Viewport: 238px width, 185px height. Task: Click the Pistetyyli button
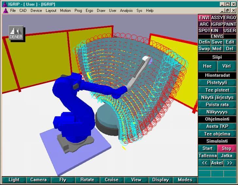[x=217, y=83]
